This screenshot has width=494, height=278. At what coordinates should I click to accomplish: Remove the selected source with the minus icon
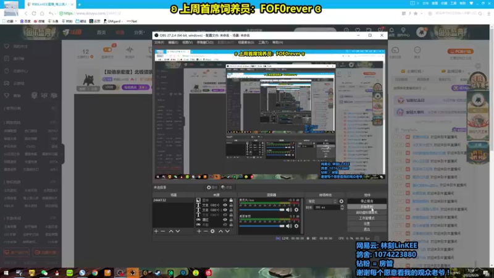pos(206,231)
